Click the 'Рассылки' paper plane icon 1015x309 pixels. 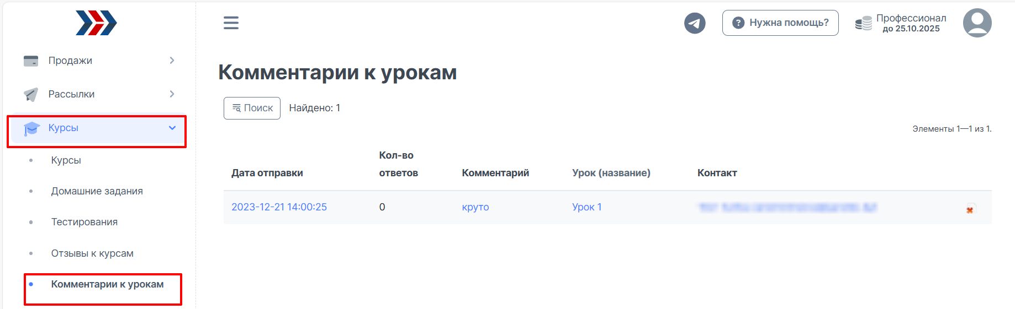tap(31, 94)
